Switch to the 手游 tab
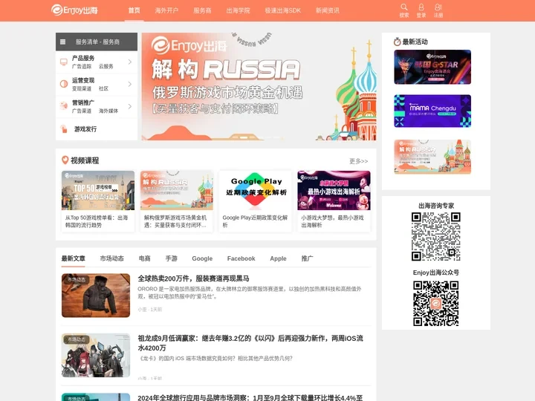This screenshot has height=401, width=535. point(172,258)
